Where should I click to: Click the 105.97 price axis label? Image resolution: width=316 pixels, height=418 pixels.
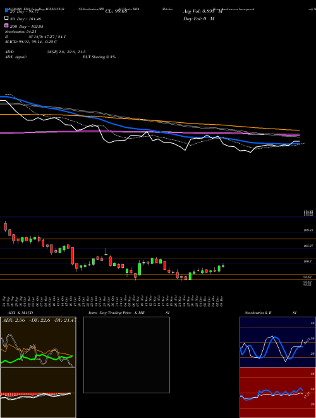(x=308, y=246)
